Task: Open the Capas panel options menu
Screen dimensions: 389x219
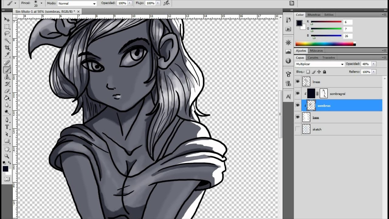Action: pyautogui.click(x=384, y=57)
